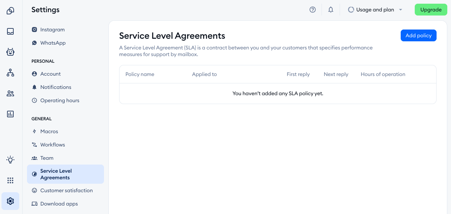451x214 pixels.
Task: Click the chatbot robot icon
Action: coord(10,52)
